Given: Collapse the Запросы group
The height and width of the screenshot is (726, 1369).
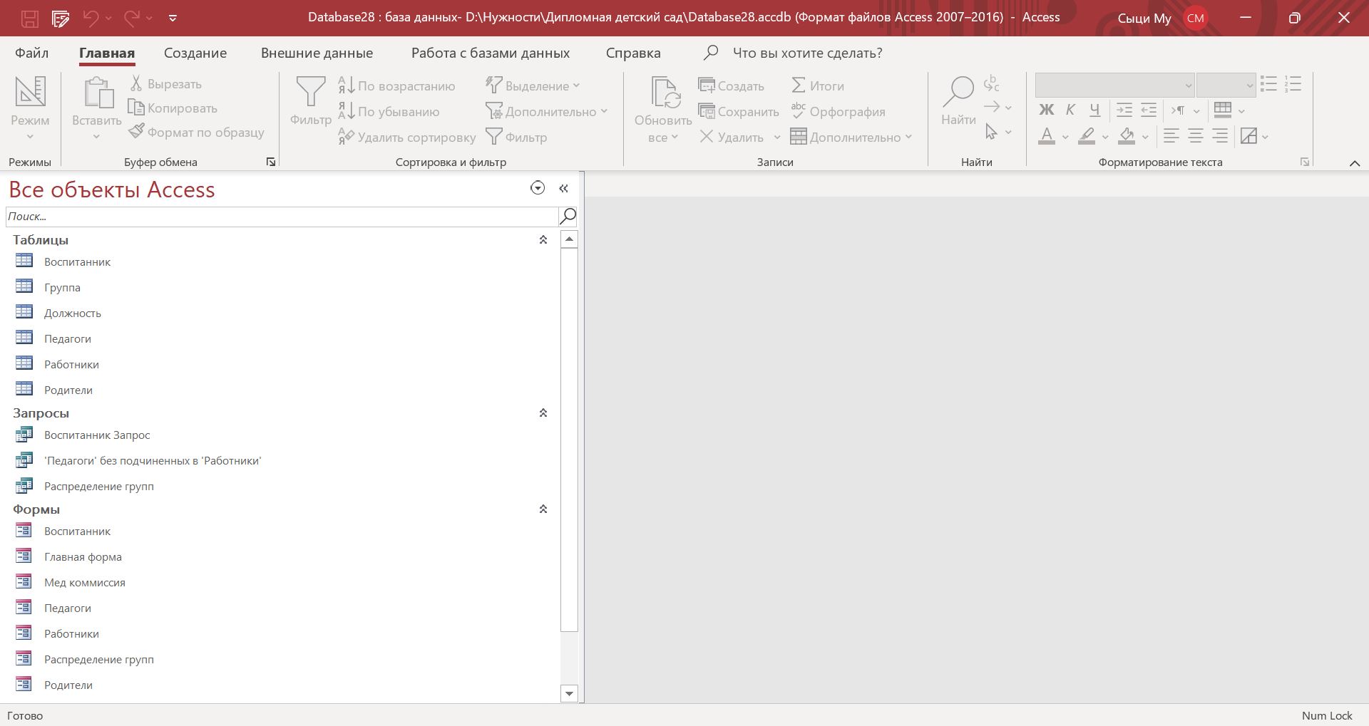Looking at the screenshot, I should (543, 413).
